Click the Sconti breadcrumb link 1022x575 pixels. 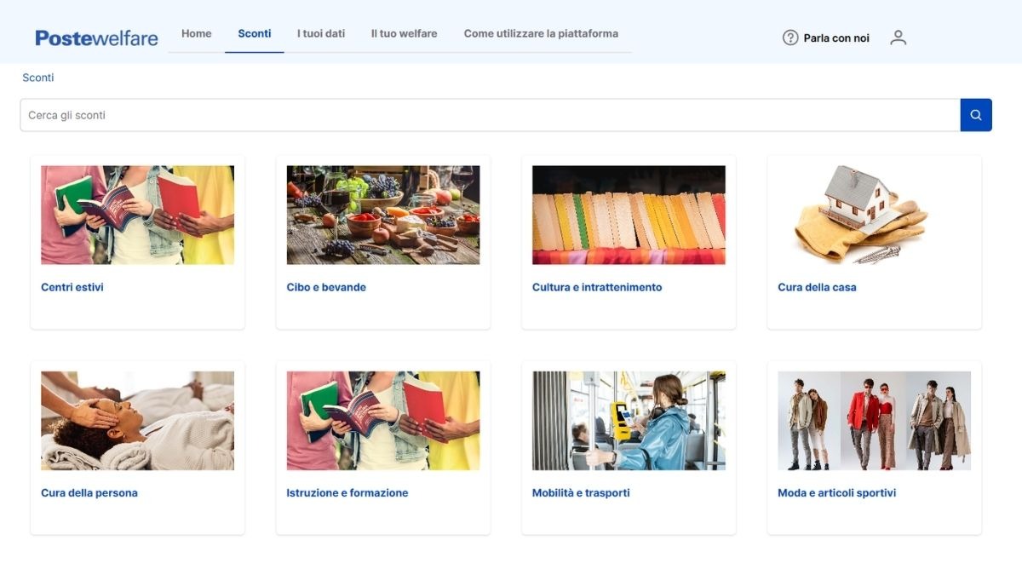[37, 78]
